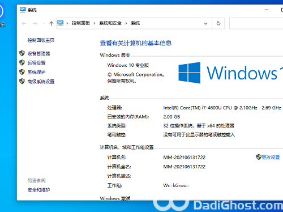
Task: Click shield icon beside 远程设置
Action: [x=22, y=62]
